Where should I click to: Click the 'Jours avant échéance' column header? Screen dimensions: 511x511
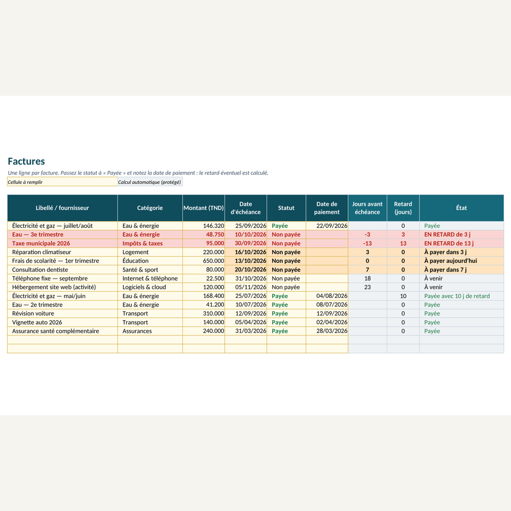click(x=367, y=208)
